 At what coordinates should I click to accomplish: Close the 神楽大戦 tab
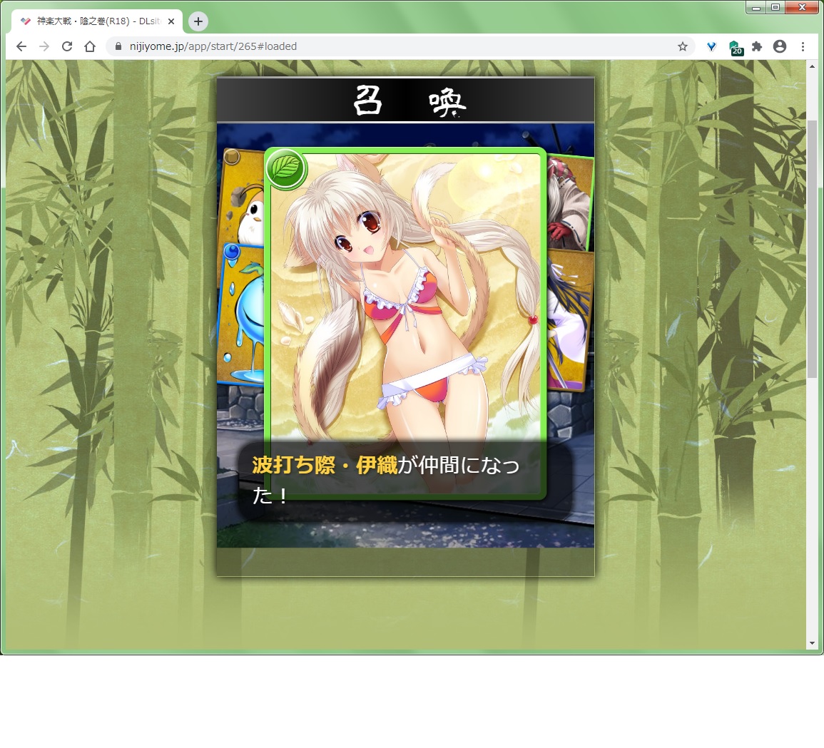(x=171, y=21)
